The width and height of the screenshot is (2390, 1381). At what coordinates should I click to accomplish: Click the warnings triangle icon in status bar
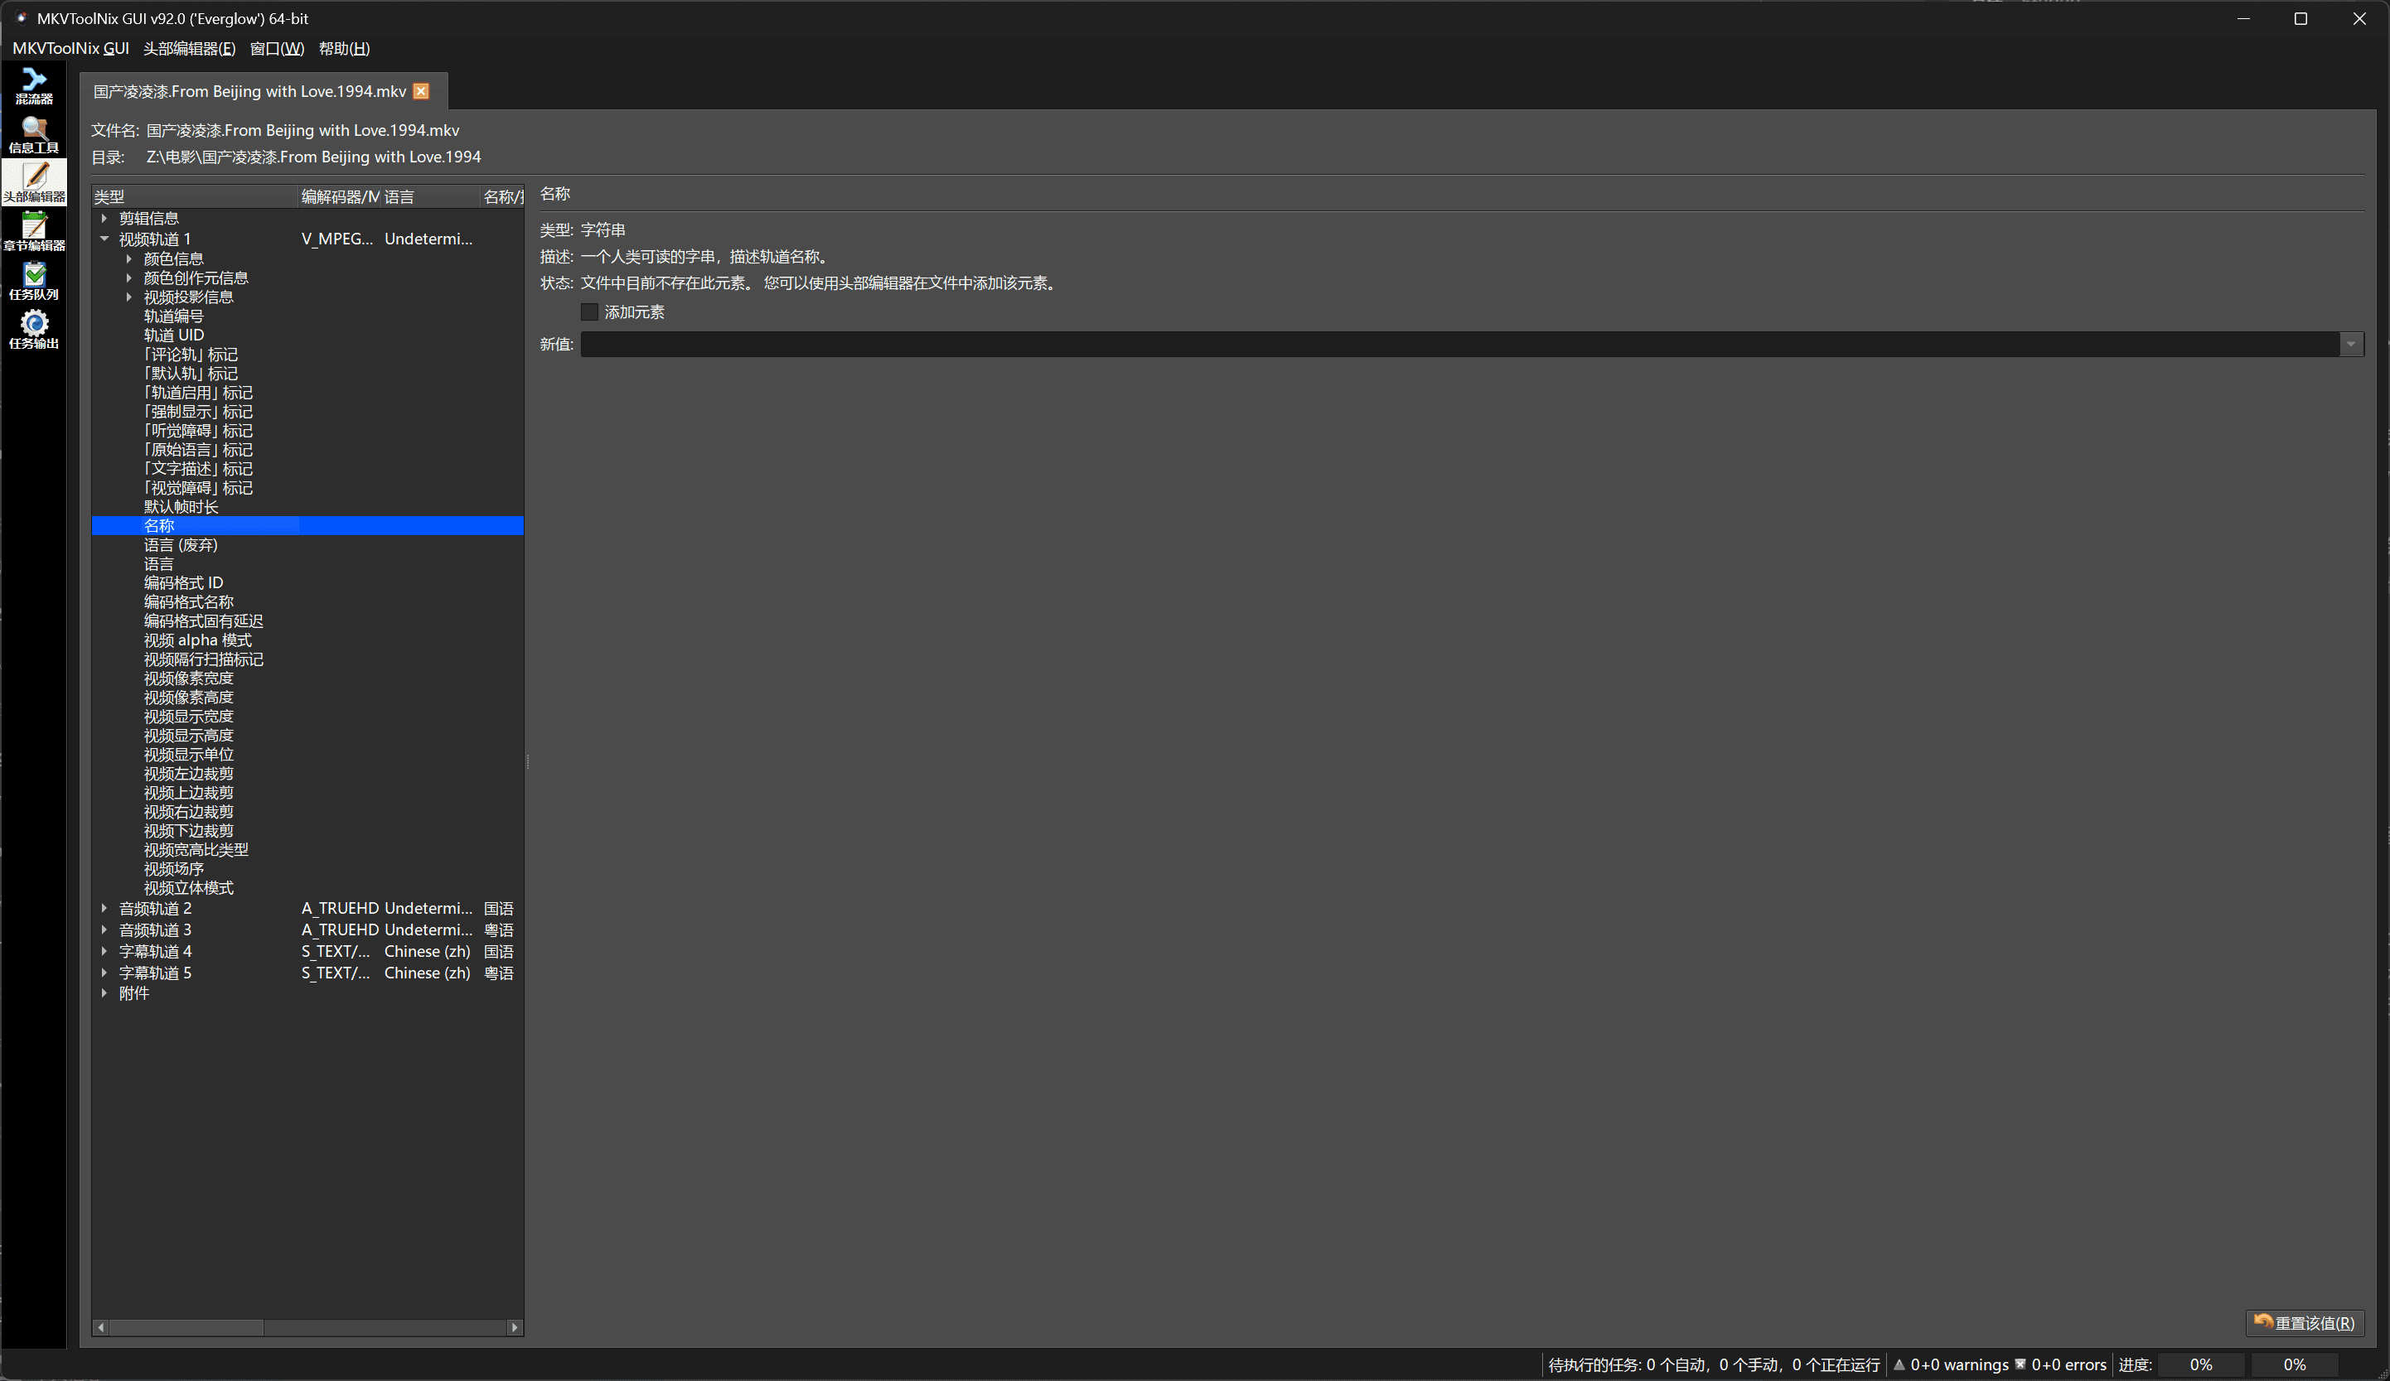coord(1899,1365)
